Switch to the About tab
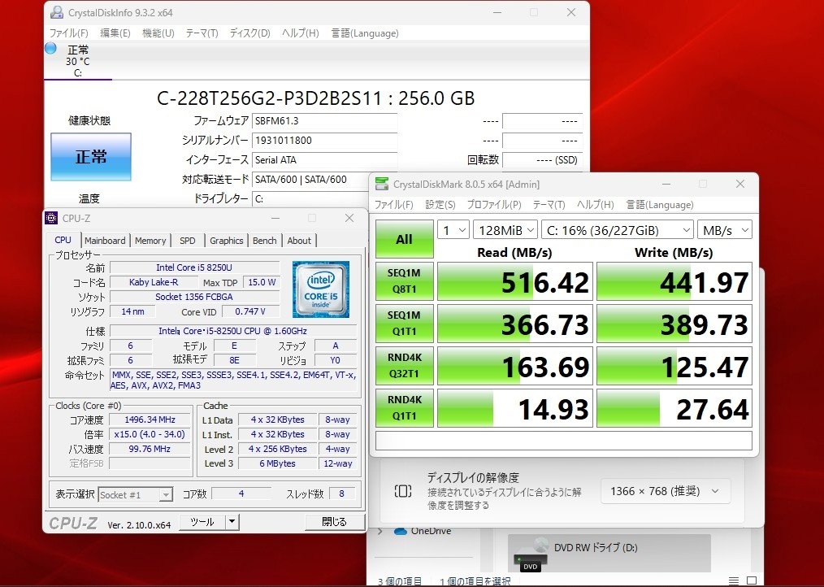This screenshot has height=587, width=824. pos(299,241)
